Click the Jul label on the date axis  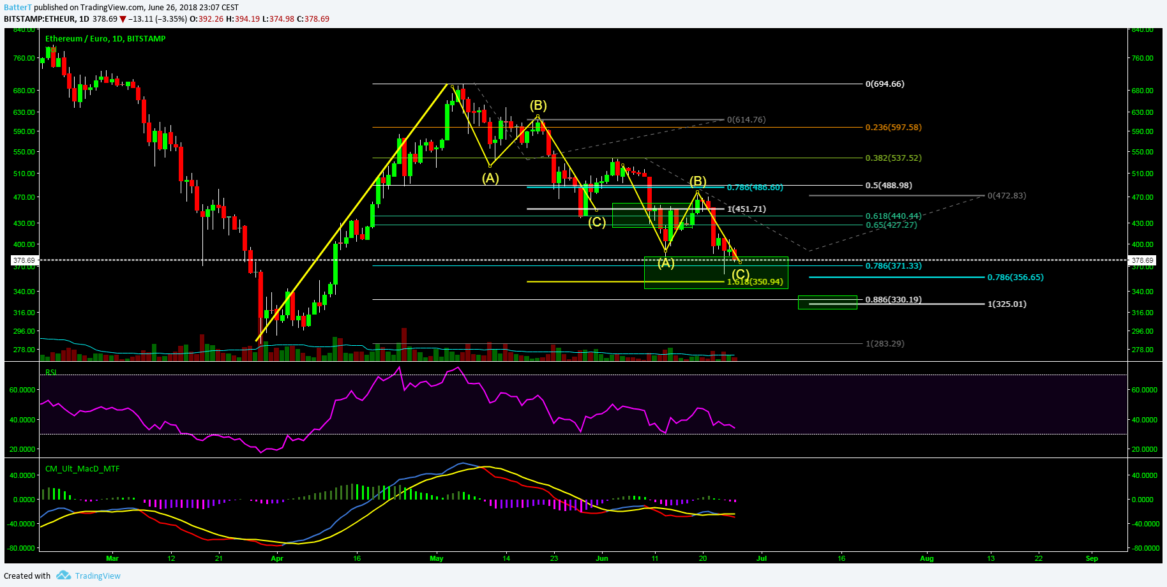762,559
